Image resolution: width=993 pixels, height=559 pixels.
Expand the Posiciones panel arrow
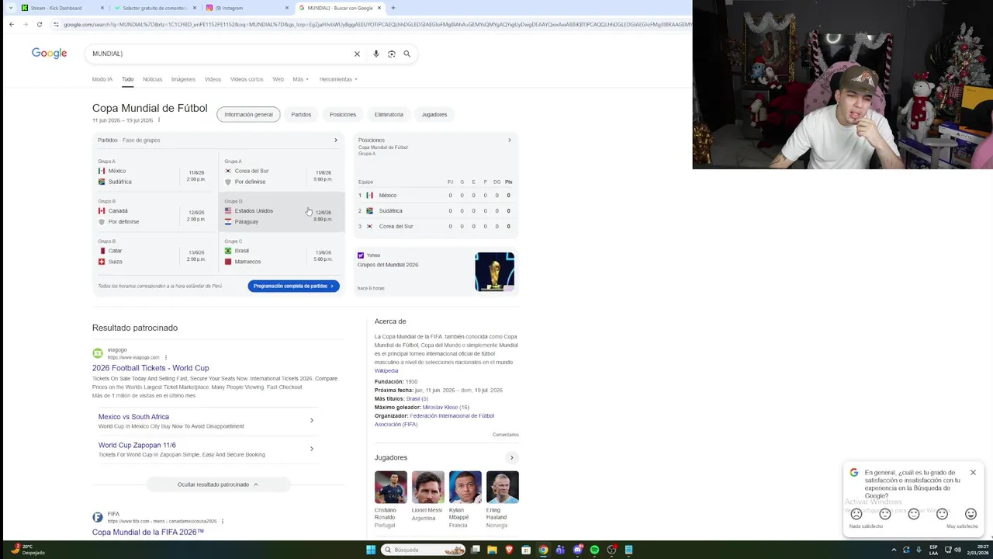pos(510,141)
